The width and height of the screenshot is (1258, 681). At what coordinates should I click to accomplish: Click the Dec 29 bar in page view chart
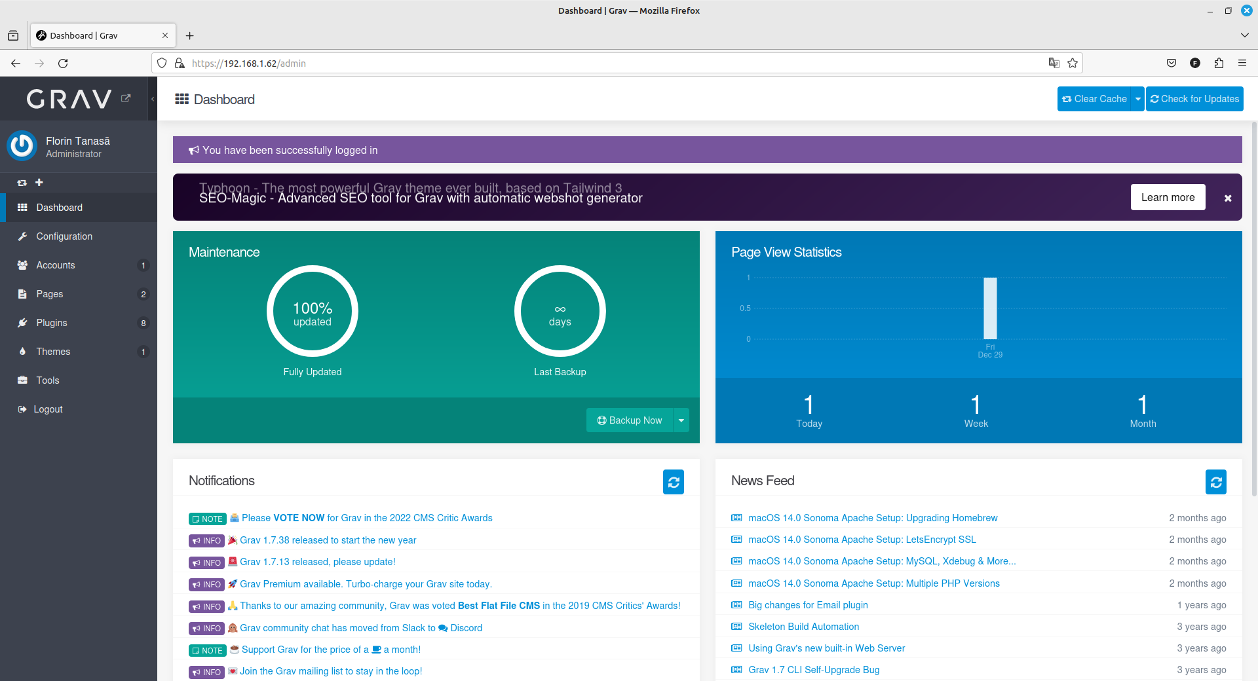tap(990, 308)
